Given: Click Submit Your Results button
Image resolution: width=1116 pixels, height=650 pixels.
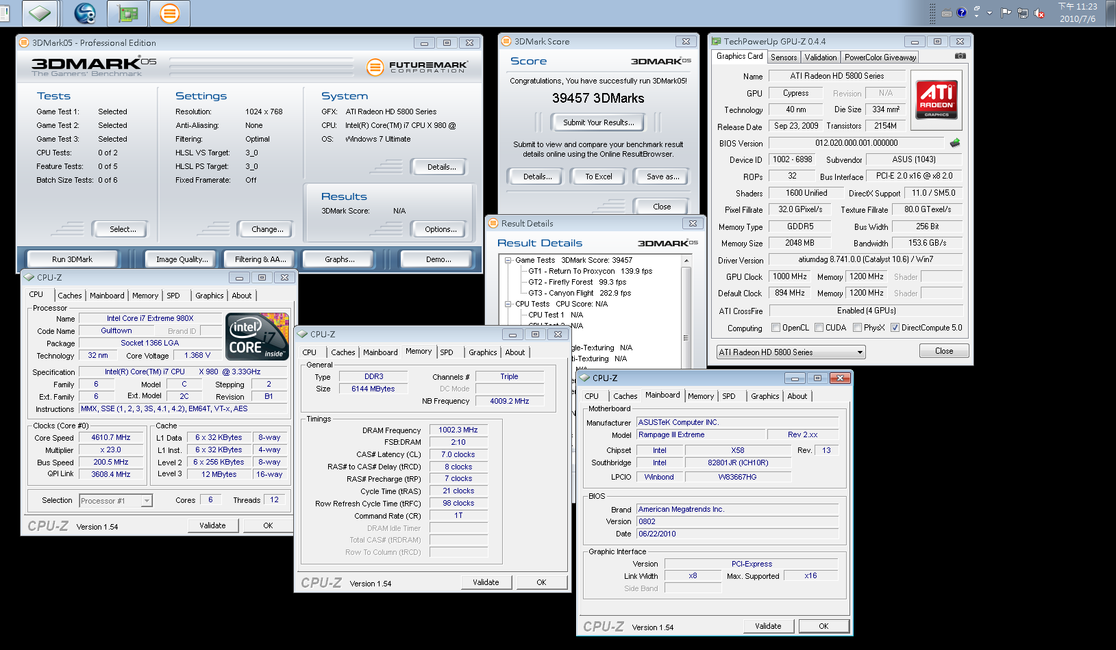Looking at the screenshot, I should point(598,122).
